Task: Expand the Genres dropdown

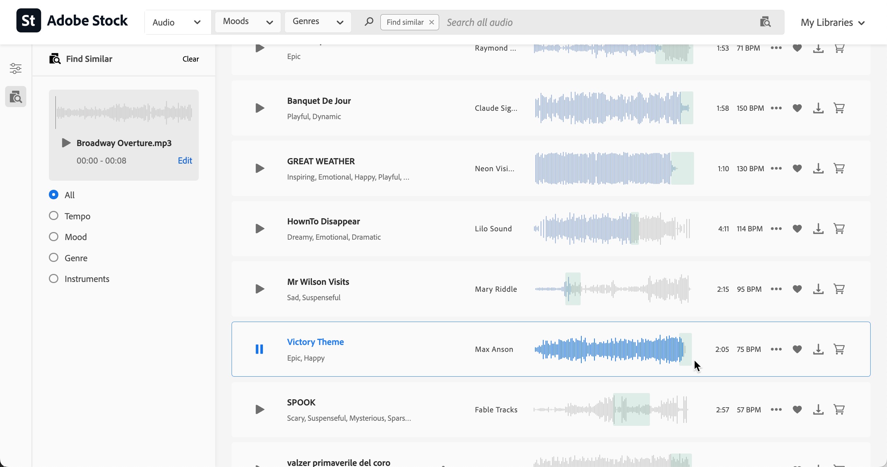Action: click(x=318, y=22)
